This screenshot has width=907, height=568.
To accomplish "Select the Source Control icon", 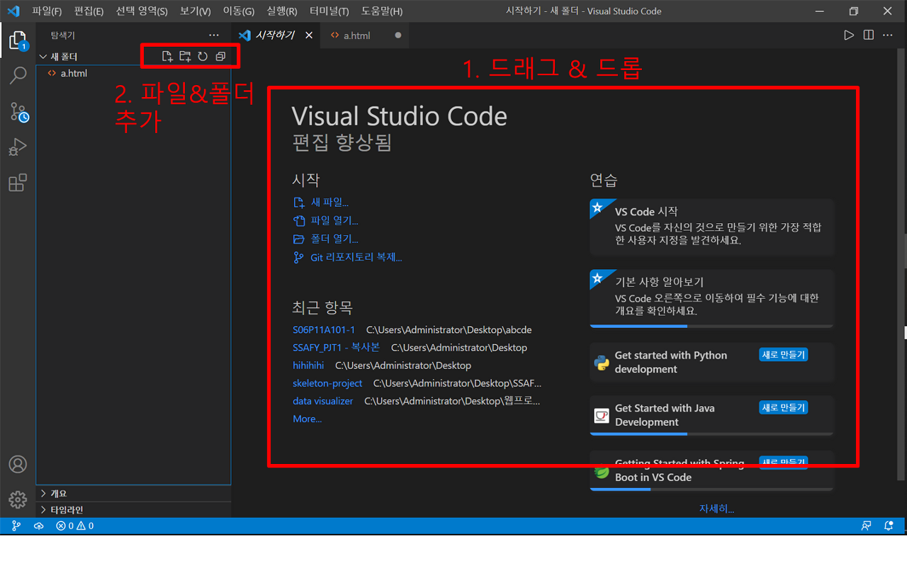I will pos(18,111).
